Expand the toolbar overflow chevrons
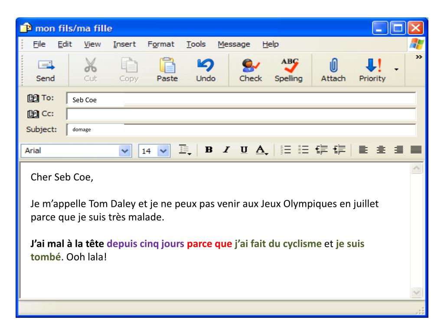The width and height of the screenshot is (444, 333). tap(419, 57)
